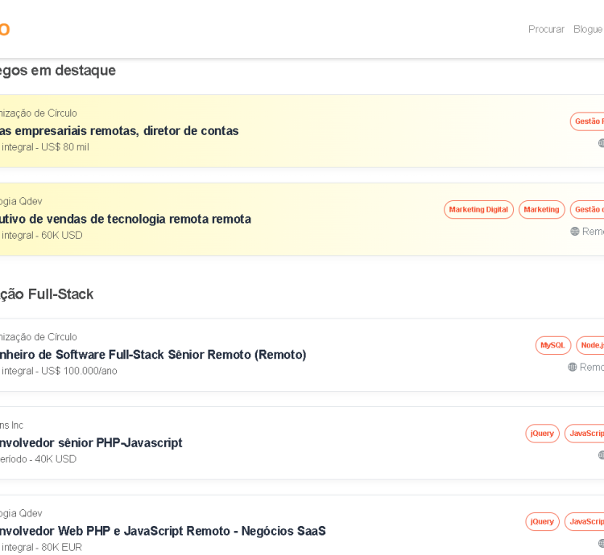The height and width of the screenshot is (555, 604).
Task: Click Gestão tag on account director listing
Action: point(587,121)
